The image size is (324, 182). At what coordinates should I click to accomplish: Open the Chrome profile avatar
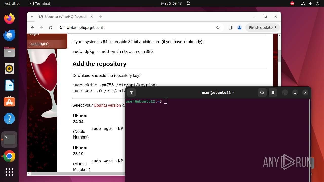pyautogui.click(x=240, y=28)
